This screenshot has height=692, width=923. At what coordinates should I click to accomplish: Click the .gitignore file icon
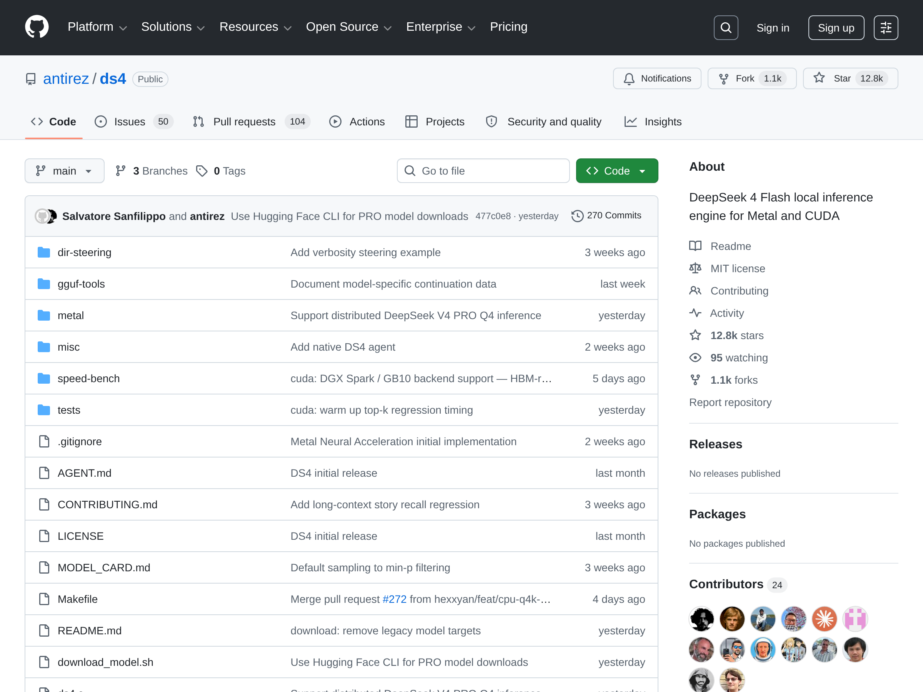click(44, 441)
